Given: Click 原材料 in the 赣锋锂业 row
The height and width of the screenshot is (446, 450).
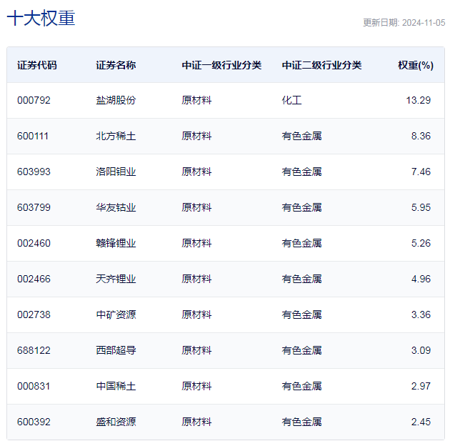Looking at the screenshot, I should click(x=196, y=243).
